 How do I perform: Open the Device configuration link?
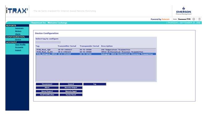click(18, 40)
